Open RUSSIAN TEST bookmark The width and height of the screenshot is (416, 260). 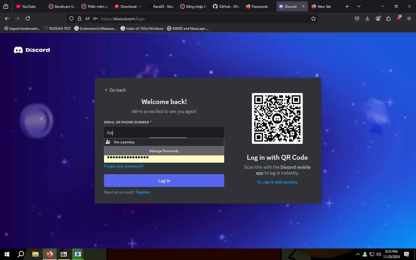tap(57, 28)
